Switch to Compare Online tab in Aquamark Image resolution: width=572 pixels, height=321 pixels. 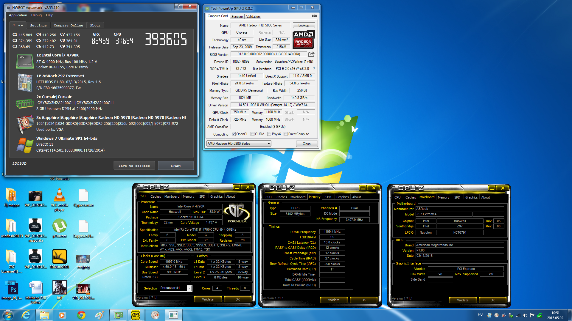coord(69,26)
